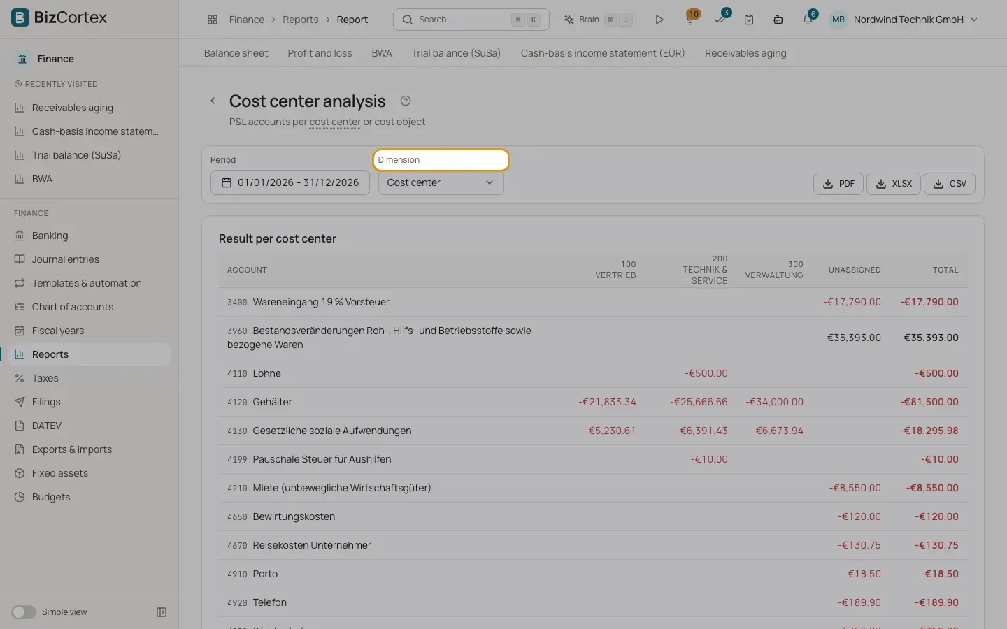Open Templates & automation in the sidebar
Image resolution: width=1007 pixels, height=629 pixels.
coord(90,283)
